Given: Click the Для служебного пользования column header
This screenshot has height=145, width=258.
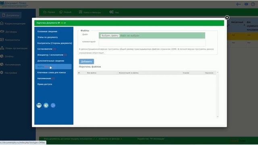Looking at the screenshot, I should [x=252, y=26].
